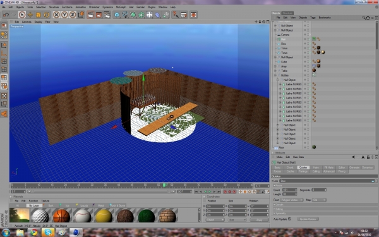Expand the Array object in the tree
Image resolution: width=379 pixels, height=237 pixels.
coord(275,66)
